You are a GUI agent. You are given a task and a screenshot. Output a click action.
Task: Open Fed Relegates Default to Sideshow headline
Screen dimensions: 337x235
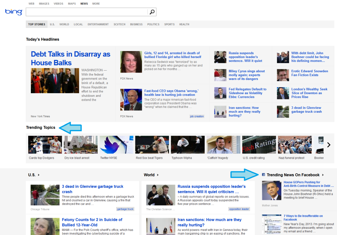[248, 93]
